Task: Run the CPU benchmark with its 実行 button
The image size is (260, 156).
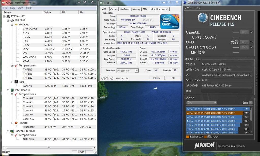Action: click(244, 42)
